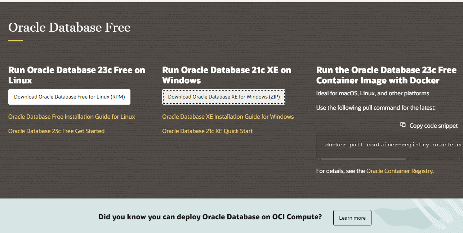Image resolution: width=463 pixels, height=233 pixels.
Task: Click the Oracle Database Free heading
Action: point(70,27)
